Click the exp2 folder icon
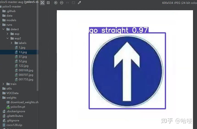The image size is (197, 129). (x=12, y=38)
